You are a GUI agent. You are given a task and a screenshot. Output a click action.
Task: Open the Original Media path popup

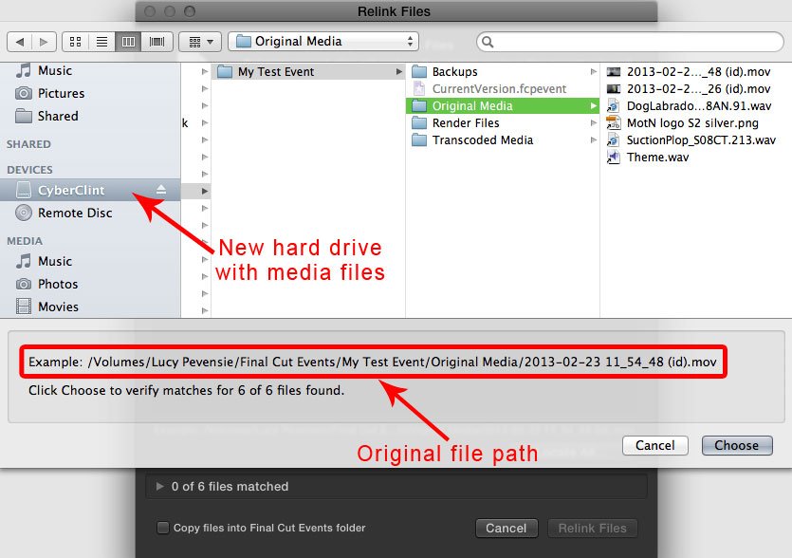(323, 42)
